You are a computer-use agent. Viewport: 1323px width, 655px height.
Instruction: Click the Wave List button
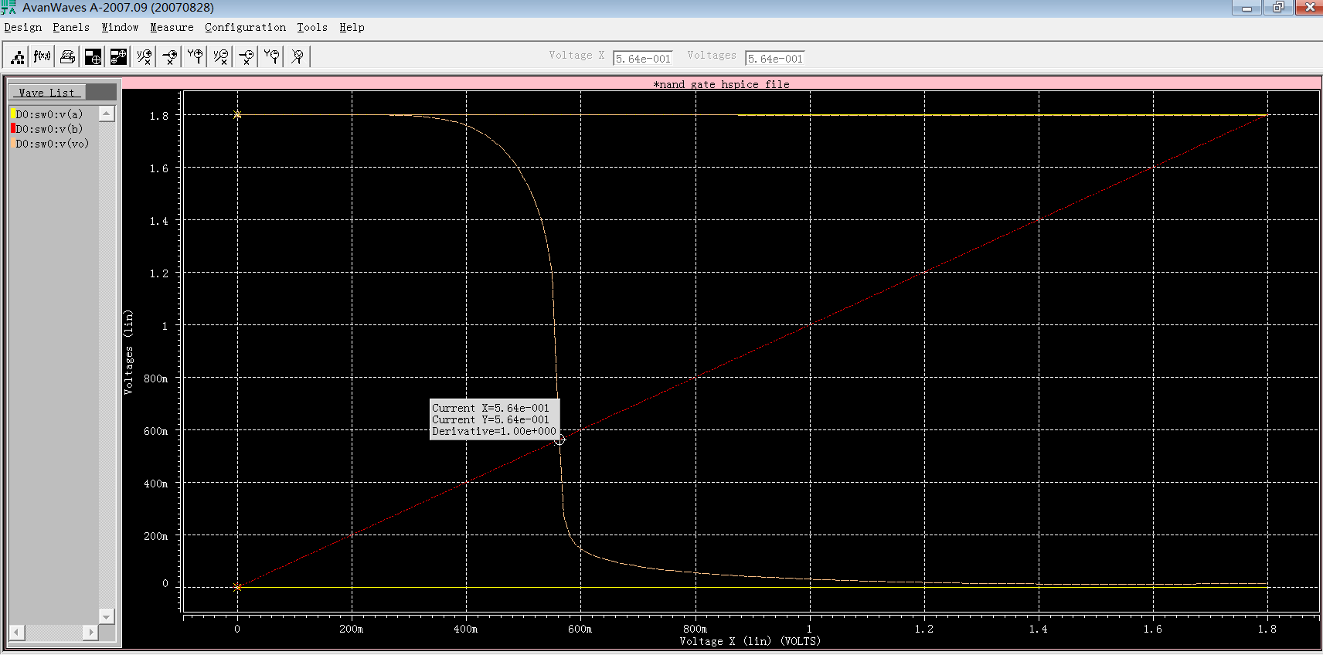(47, 93)
